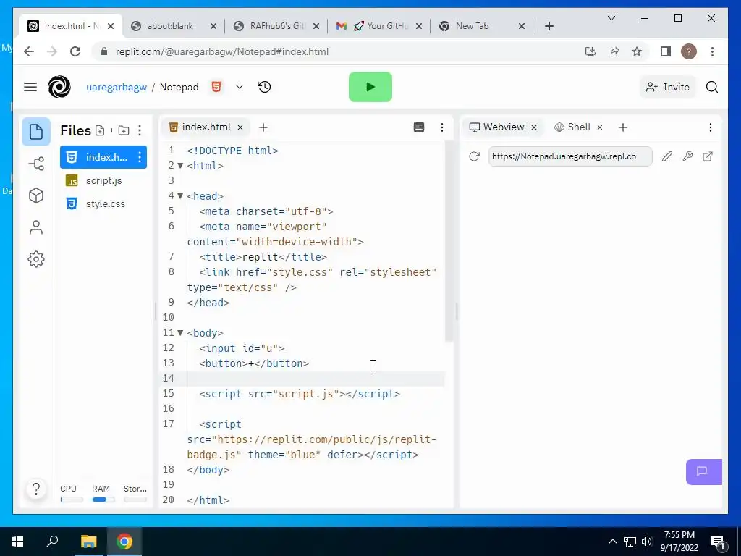Collapse the html tag on line 2
Screen dimensions: 741x556
tap(180, 166)
